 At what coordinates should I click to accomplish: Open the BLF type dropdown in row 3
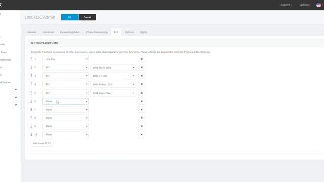click(x=65, y=76)
